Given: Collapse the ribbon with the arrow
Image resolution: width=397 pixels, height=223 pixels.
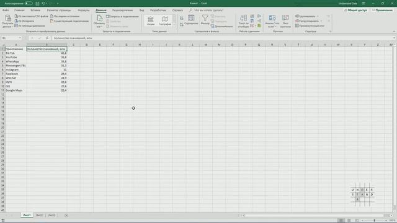Looking at the screenshot, I should (x=394, y=32).
